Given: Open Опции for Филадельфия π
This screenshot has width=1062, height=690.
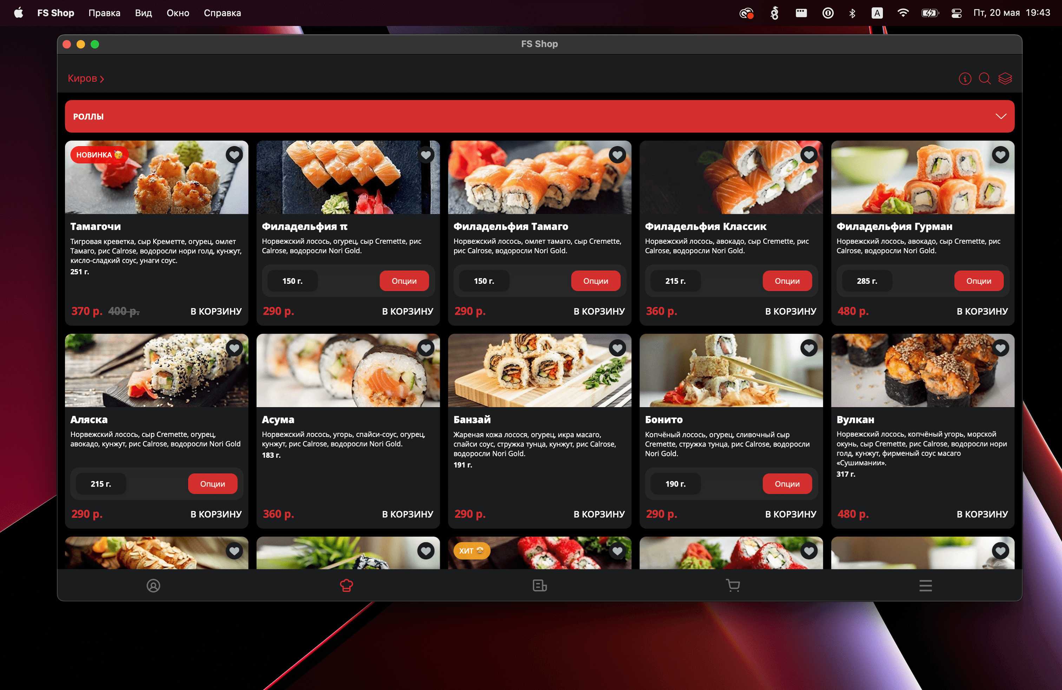Looking at the screenshot, I should [x=404, y=281].
